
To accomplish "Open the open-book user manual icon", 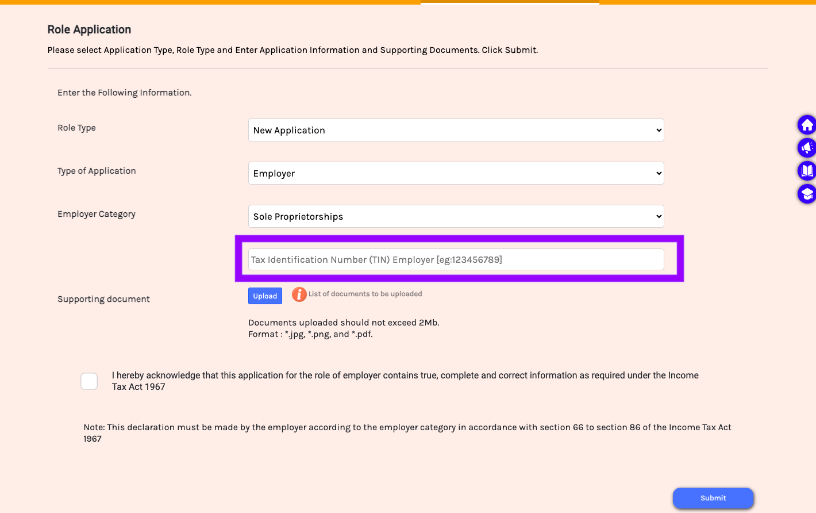I will pyautogui.click(x=807, y=171).
